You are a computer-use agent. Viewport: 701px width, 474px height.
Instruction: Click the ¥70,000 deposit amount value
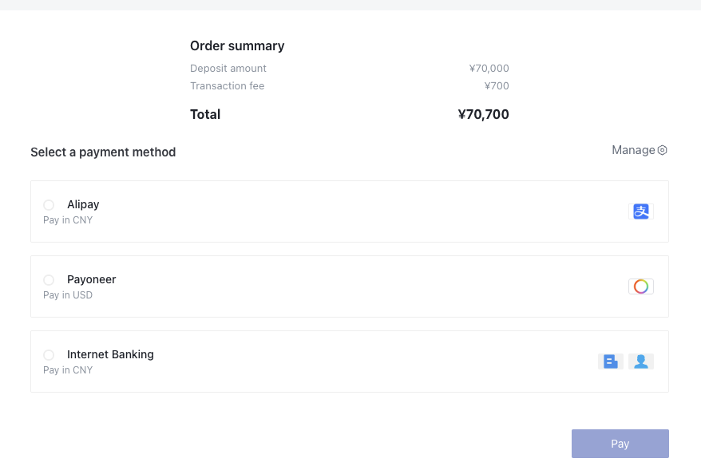coord(489,69)
